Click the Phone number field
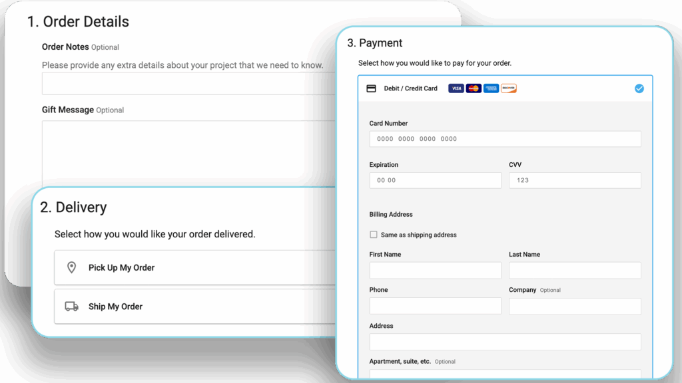 point(435,306)
